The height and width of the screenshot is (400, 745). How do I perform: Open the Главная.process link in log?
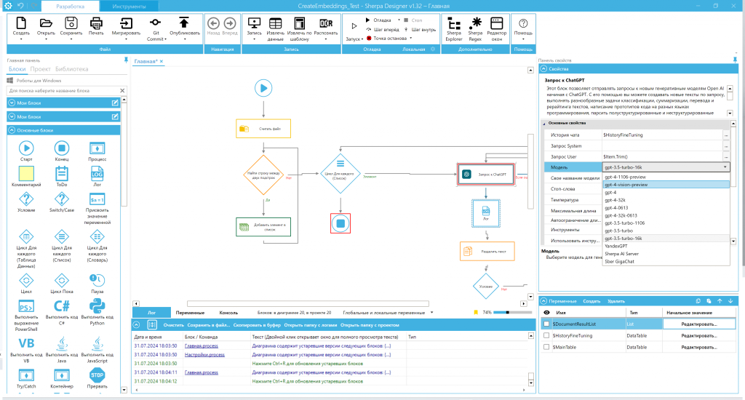(x=202, y=345)
